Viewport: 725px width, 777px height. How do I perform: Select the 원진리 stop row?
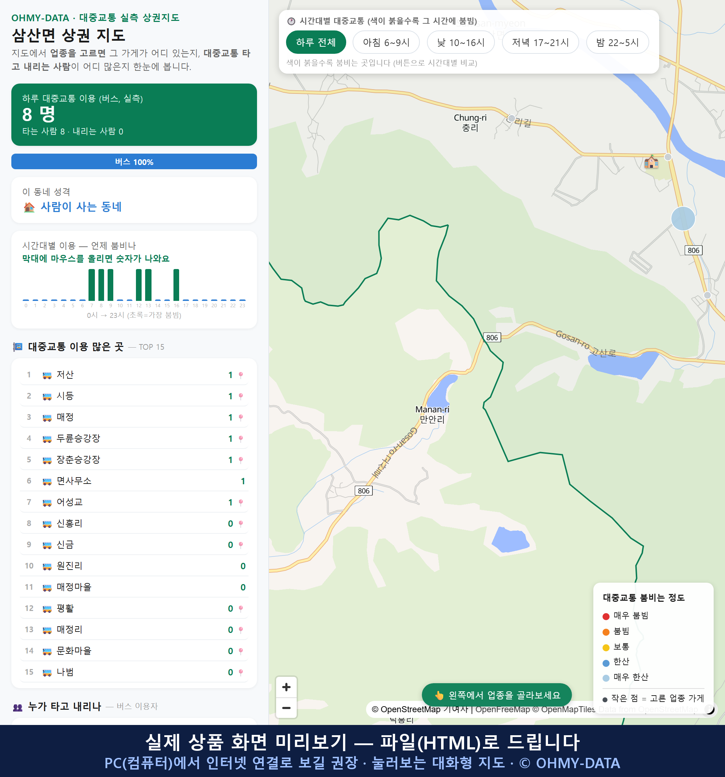click(134, 566)
